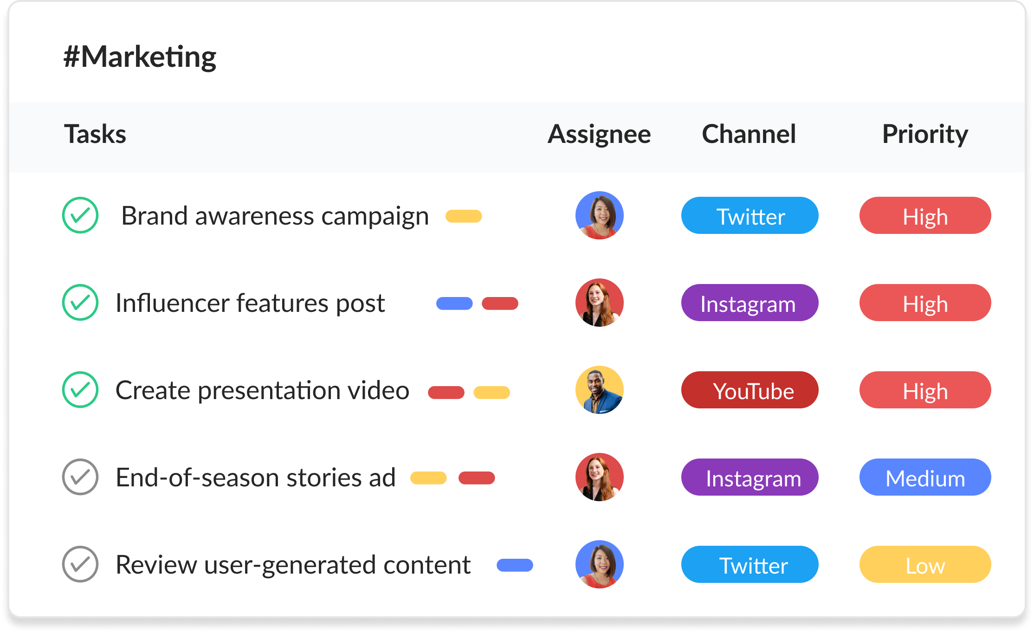Click the Assignee column header

(x=599, y=134)
